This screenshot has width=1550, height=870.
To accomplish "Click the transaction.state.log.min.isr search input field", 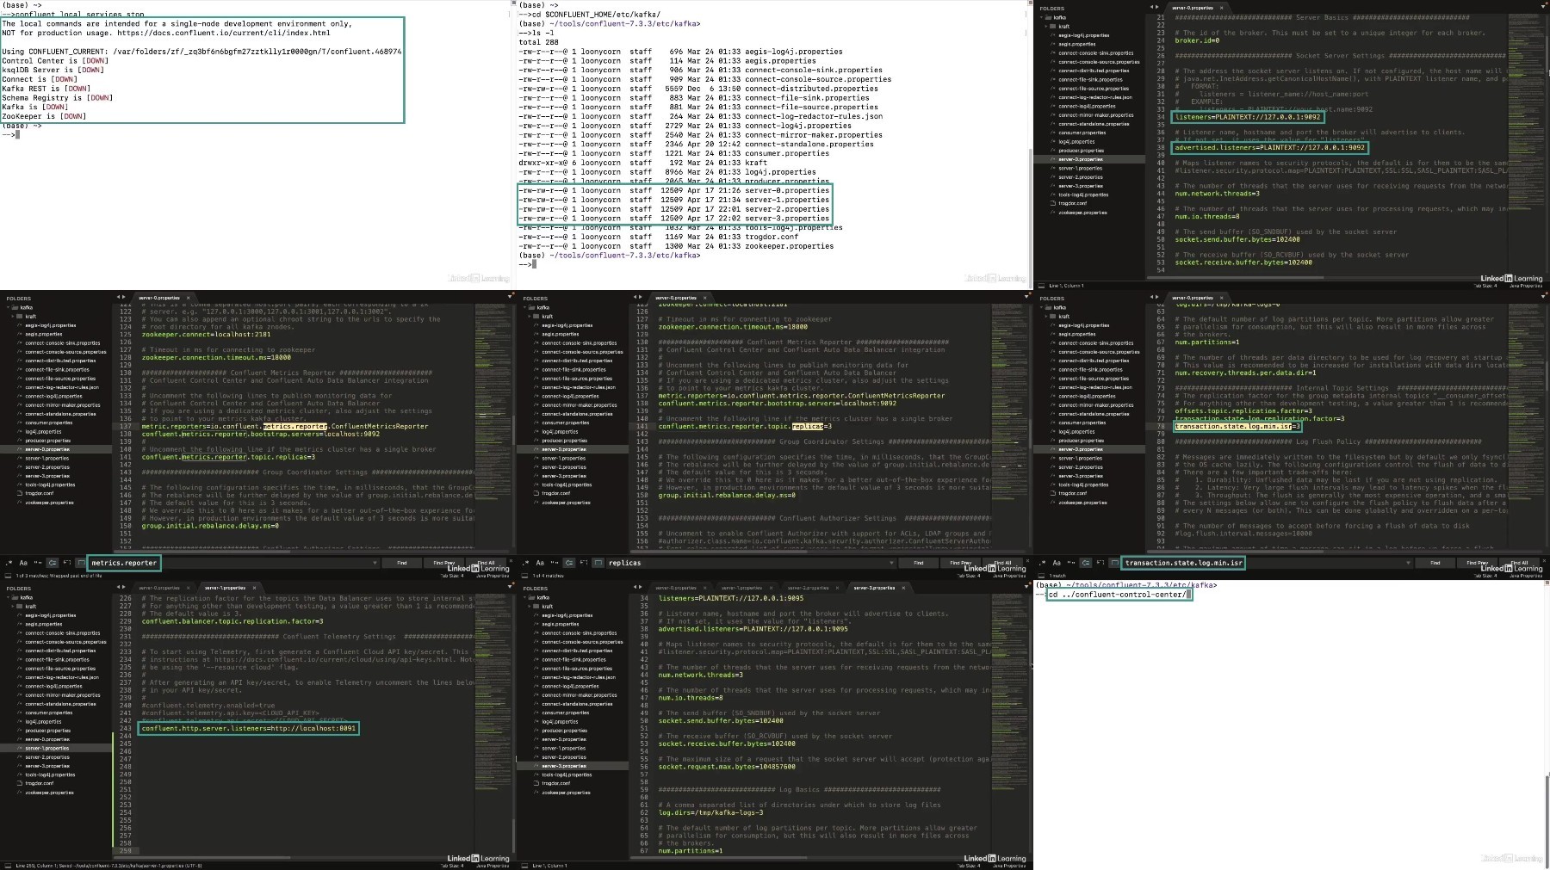I will click(1266, 563).
